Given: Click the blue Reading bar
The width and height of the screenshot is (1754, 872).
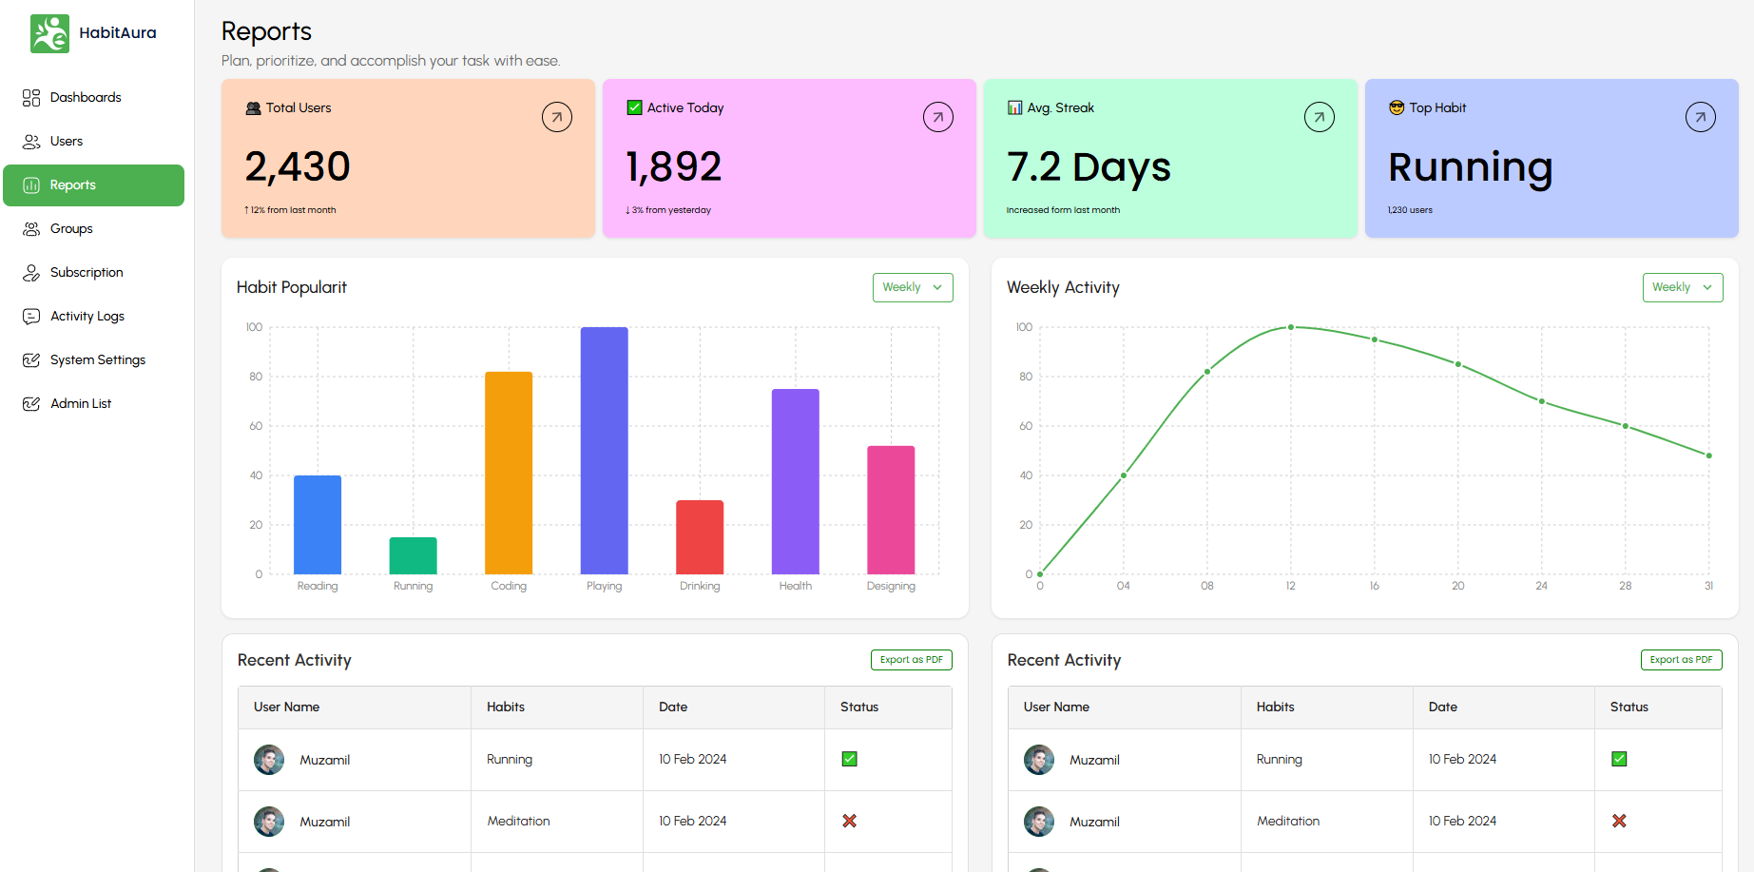Looking at the screenshot, I should coord(318,525).
